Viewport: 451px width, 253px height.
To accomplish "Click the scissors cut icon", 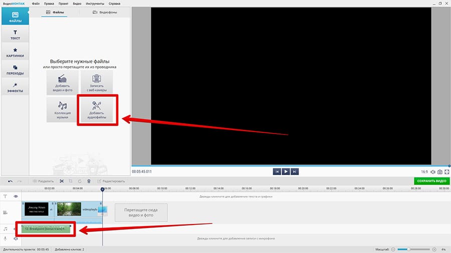I will pos(62,181).
